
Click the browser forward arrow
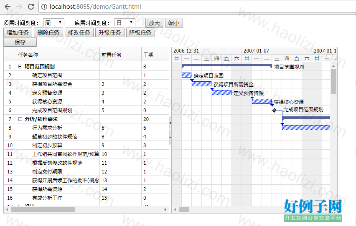point(19,7)
